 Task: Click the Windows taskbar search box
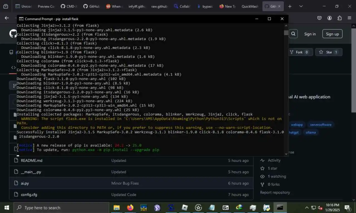[x=61, y=208]
